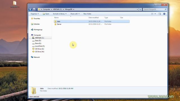Image resolution: width=180 pixels, height=101 pixels.
Task: Click the large data folder icon in details pane
Action: coord(34,91)
